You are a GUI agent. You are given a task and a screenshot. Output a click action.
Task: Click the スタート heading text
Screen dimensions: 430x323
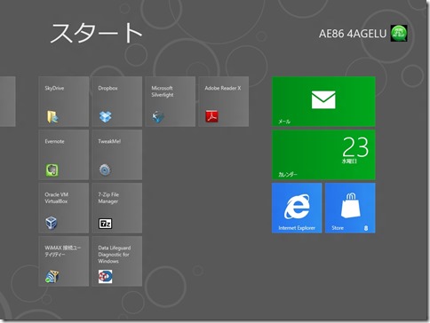coord(97,34)
